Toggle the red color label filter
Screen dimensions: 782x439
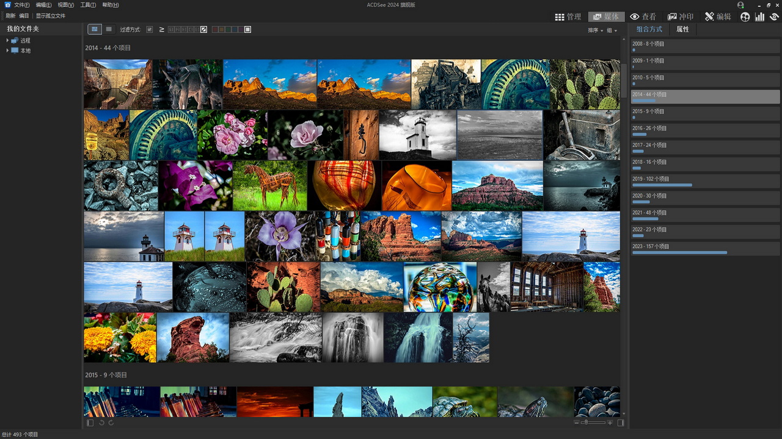(216, 29)
